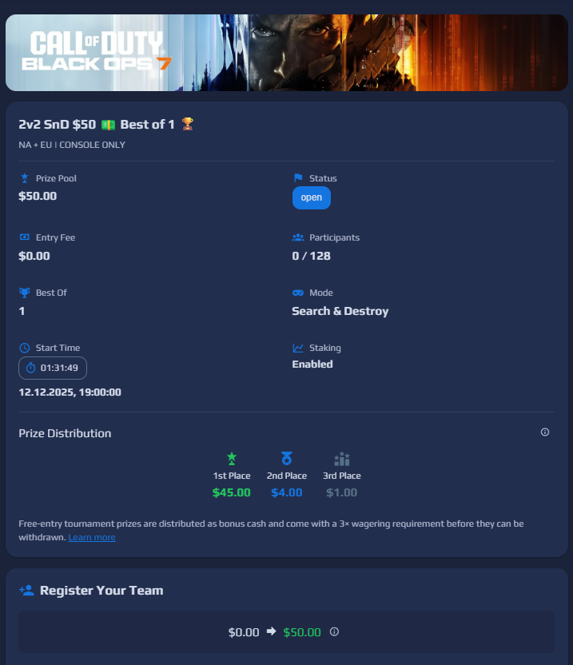Screen dimensions: 573x665
Task: Click the Status flag icon
Action: tap(298, 177)
